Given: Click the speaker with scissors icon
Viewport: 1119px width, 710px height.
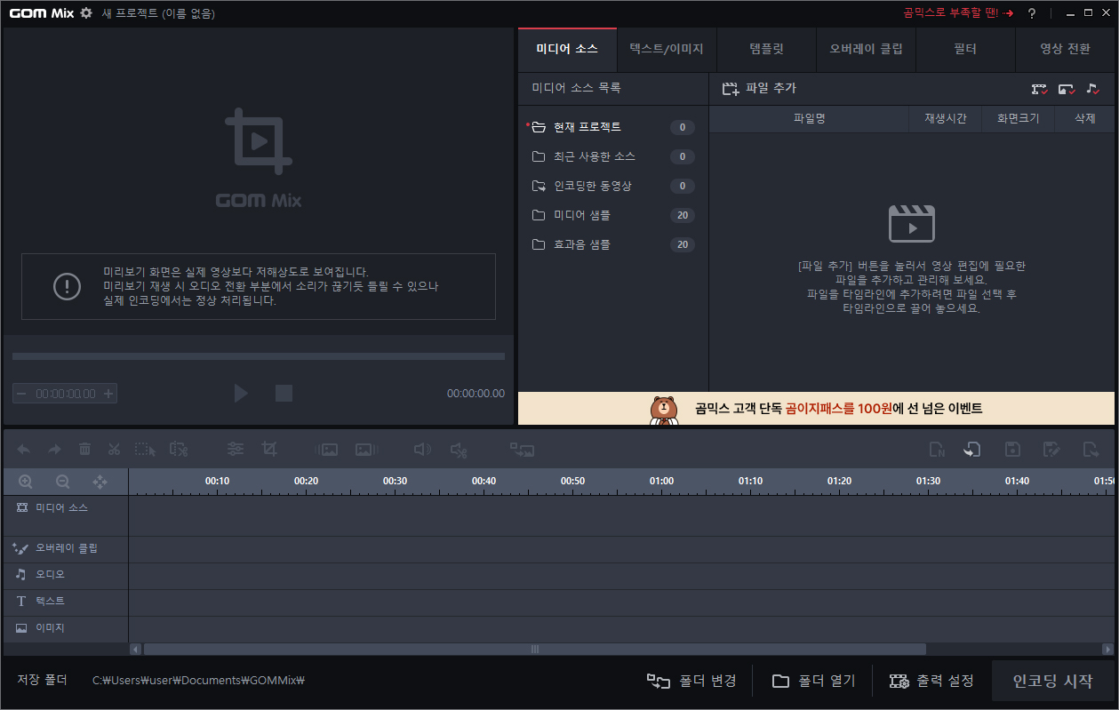Looking at the screenshot, I should 459,450.
